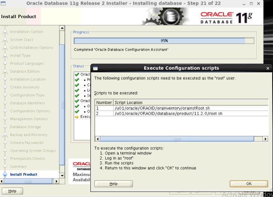This screenshot has width=273, height=197.
Task: Click the gears database banner graphic
Action: (x=165, y=16)
